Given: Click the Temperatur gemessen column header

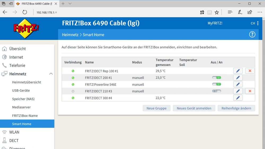Looking at the screenshot, I should (x=165, y=62).
